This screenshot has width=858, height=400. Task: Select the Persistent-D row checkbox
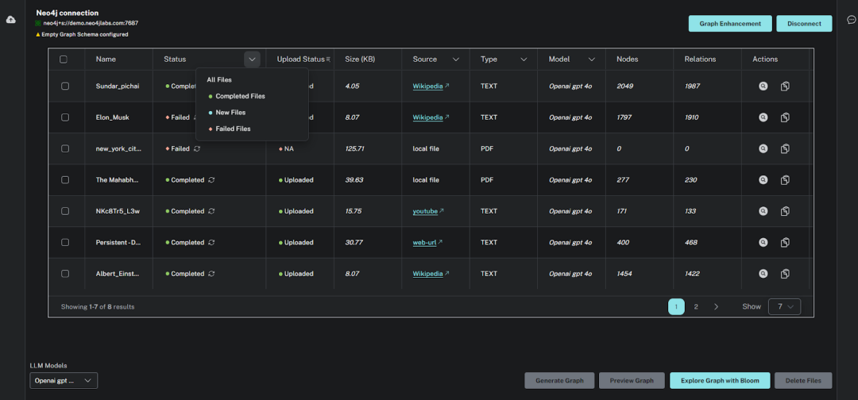(64, 243)
